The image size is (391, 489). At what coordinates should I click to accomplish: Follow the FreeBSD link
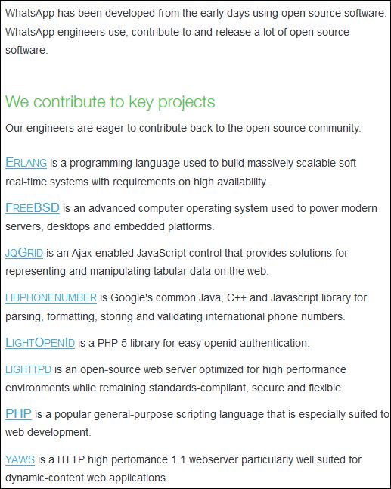tap(33, 207)
